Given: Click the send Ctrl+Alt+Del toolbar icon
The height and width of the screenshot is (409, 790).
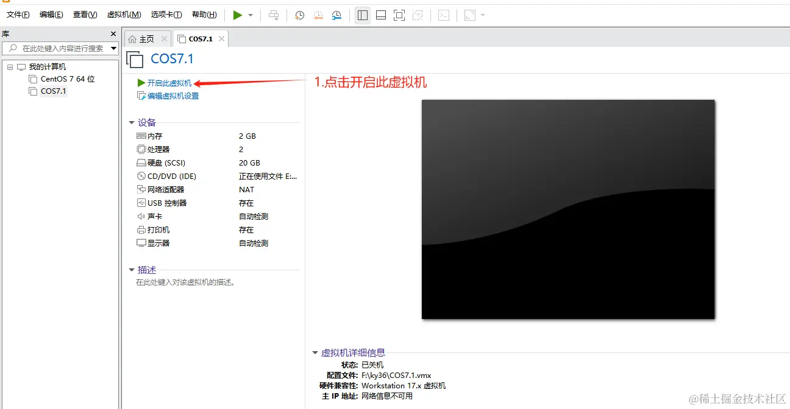Looking at the screenshot, I should click(x=274, y=15).
